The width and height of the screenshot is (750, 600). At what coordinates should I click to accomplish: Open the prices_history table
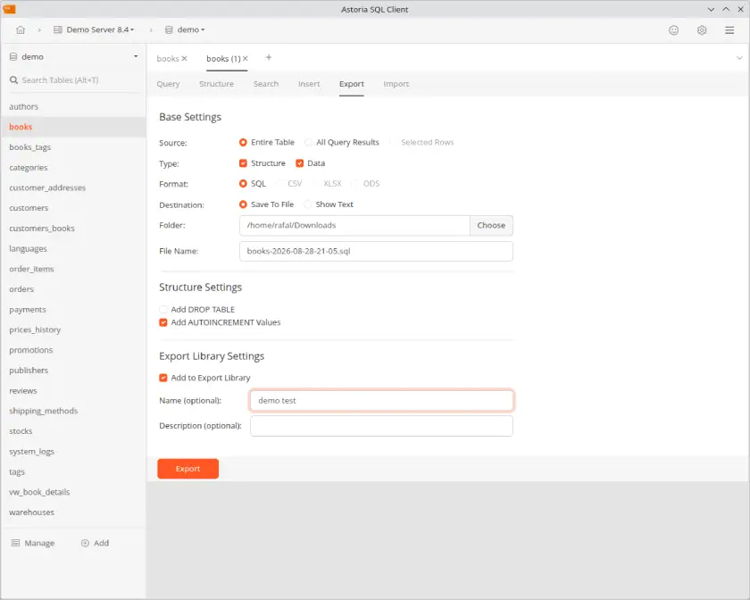point(73,329)
